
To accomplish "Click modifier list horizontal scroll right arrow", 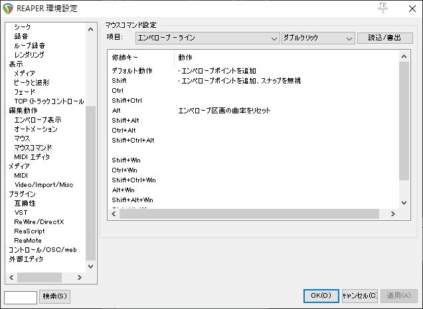I will pyautogui.click(x=393, y=214).
